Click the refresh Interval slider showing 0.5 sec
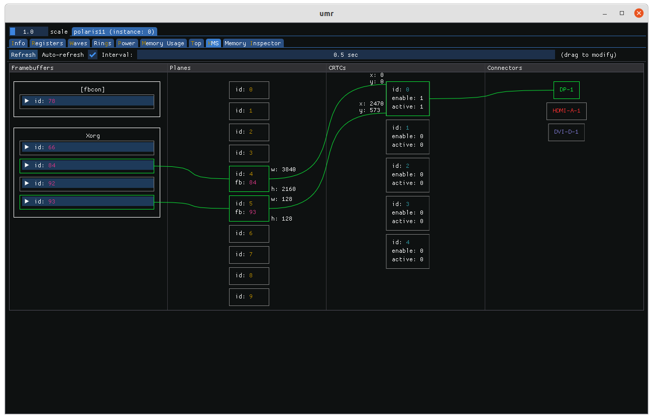This screenshot has width=653, height=419. click(x=346, y=55)
